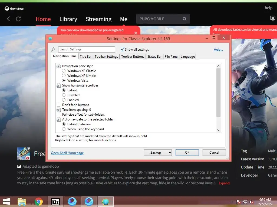277x207 pixels.
Task: Open File Explorer from the taskbar
Action: click(22, 202)
